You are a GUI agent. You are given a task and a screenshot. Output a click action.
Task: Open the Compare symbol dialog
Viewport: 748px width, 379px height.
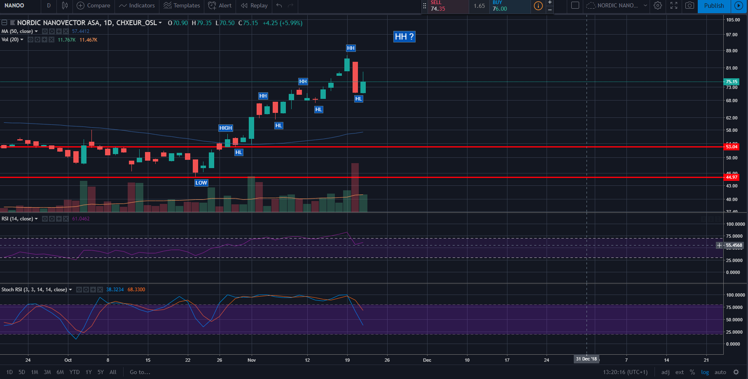click(x=93, y=5)
